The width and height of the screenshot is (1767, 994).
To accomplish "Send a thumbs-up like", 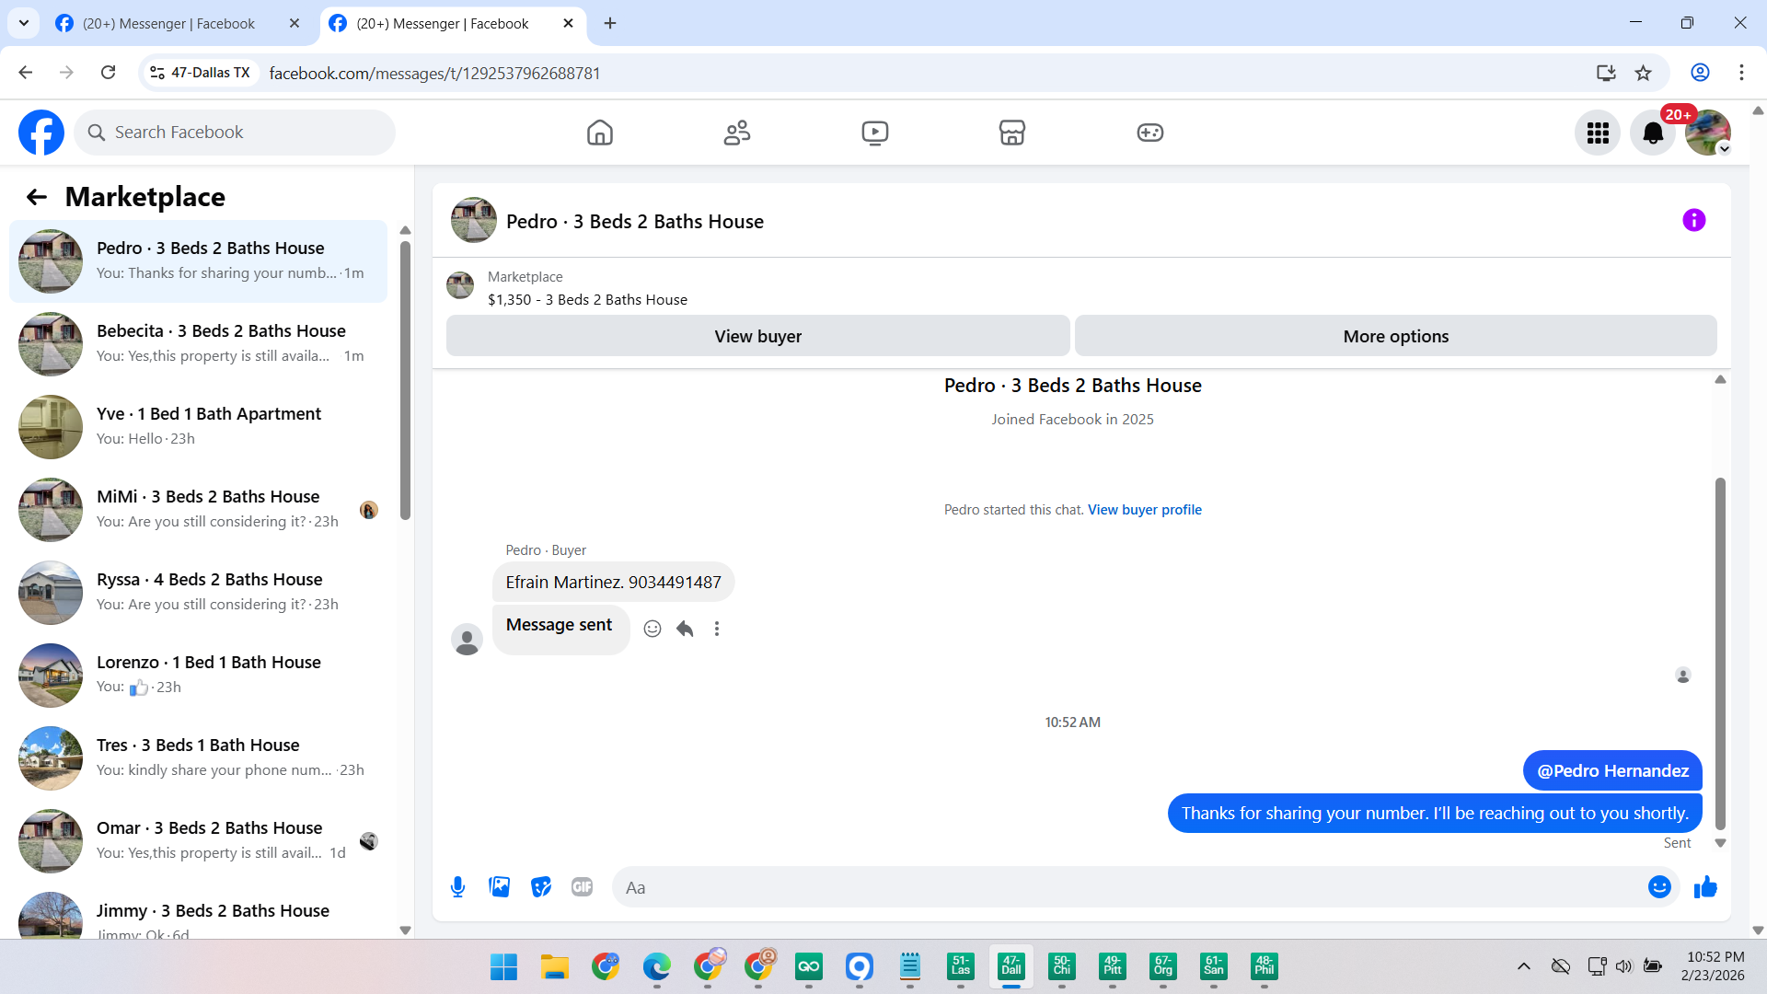I will pyautogui.click(x=1705, y=887).
